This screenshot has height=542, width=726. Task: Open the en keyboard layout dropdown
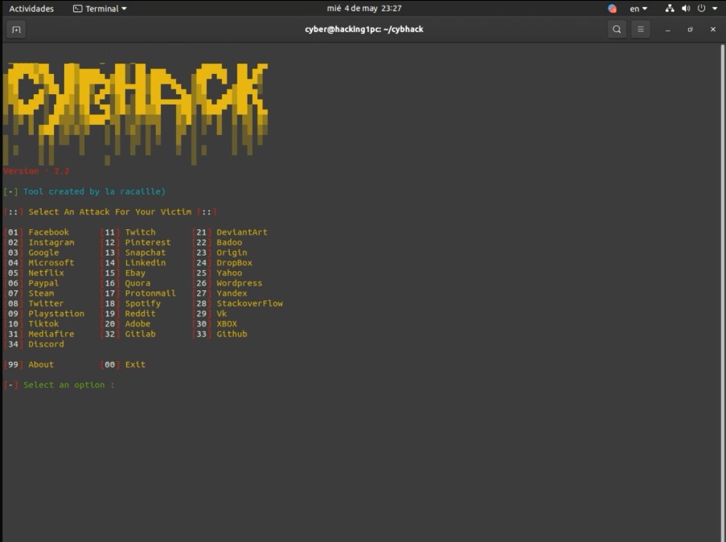[638, 8]
